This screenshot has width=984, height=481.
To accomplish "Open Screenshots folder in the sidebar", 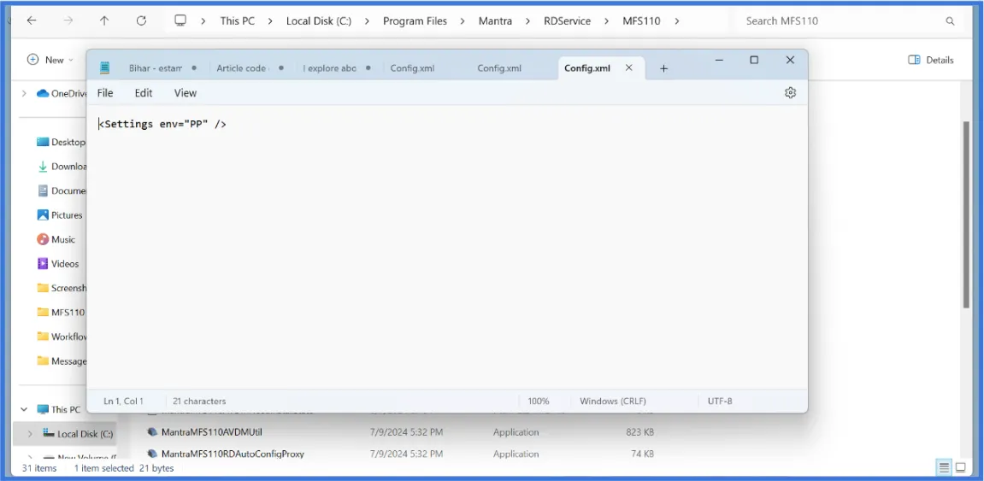I will 61,288.
